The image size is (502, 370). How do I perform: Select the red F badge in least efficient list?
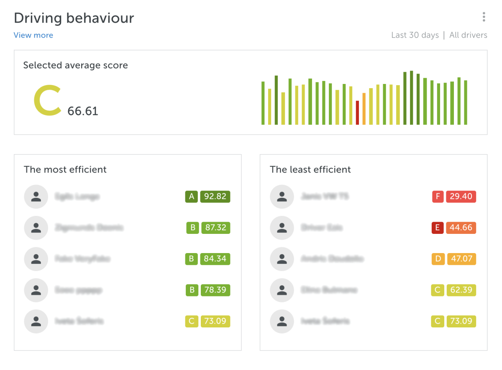pos(438,196)
